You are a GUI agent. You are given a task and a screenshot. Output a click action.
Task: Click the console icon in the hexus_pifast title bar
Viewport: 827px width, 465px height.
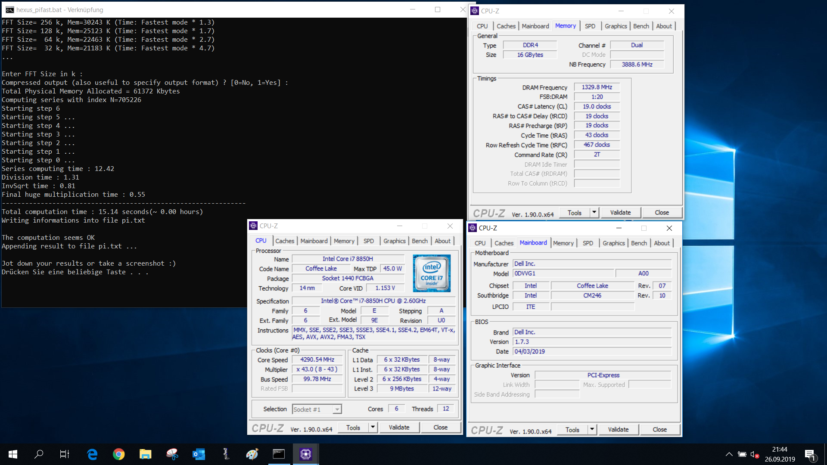tap(9, 9)
